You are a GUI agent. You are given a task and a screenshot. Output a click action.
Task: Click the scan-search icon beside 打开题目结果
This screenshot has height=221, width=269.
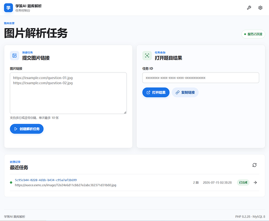147,56
